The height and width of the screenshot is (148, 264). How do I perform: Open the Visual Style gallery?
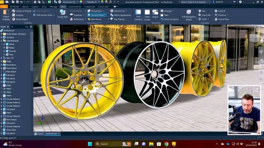click(x=63, y=14)
